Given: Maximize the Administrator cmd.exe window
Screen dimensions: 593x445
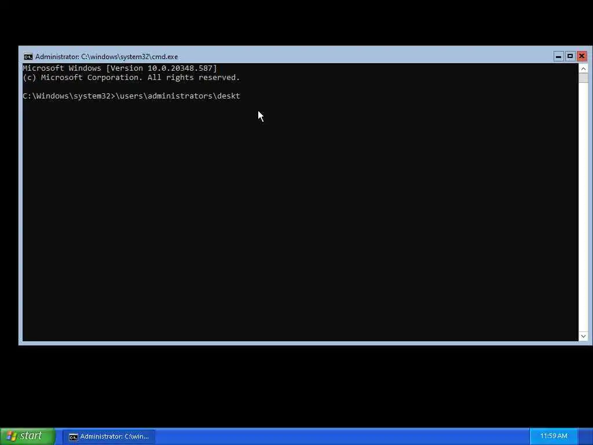Looking at the screenshot, I should point(570,56).
